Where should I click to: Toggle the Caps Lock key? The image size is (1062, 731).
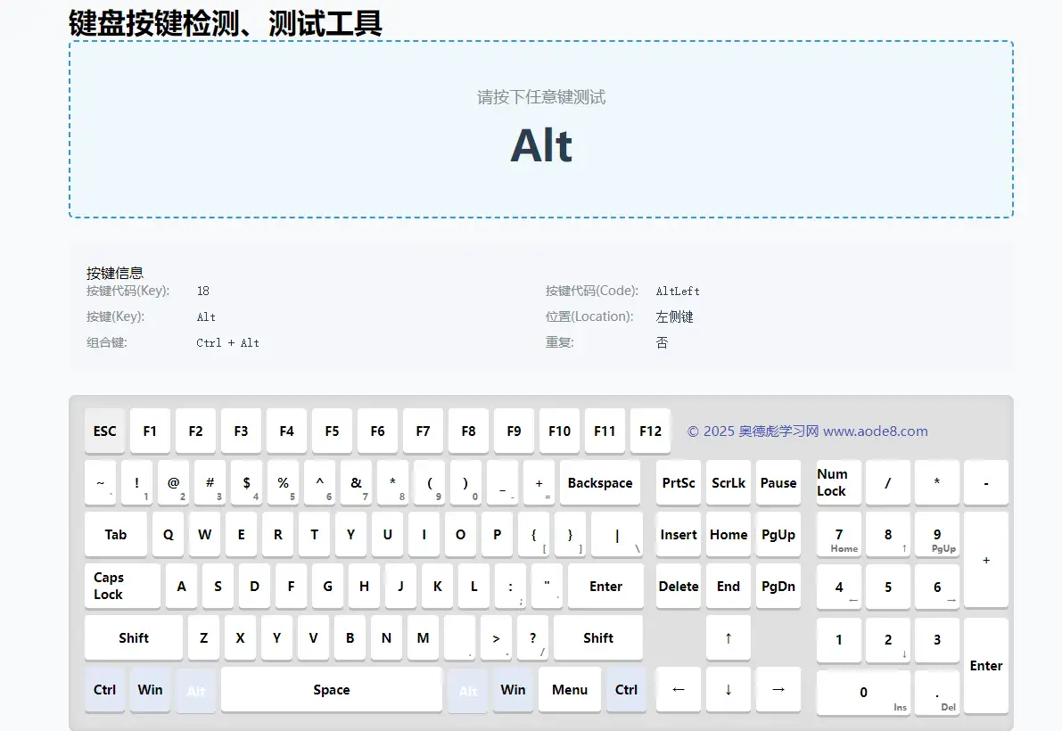(122, 586)
